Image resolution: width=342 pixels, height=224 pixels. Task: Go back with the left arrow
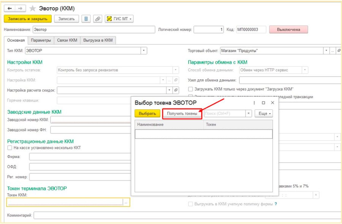point(9,8)
